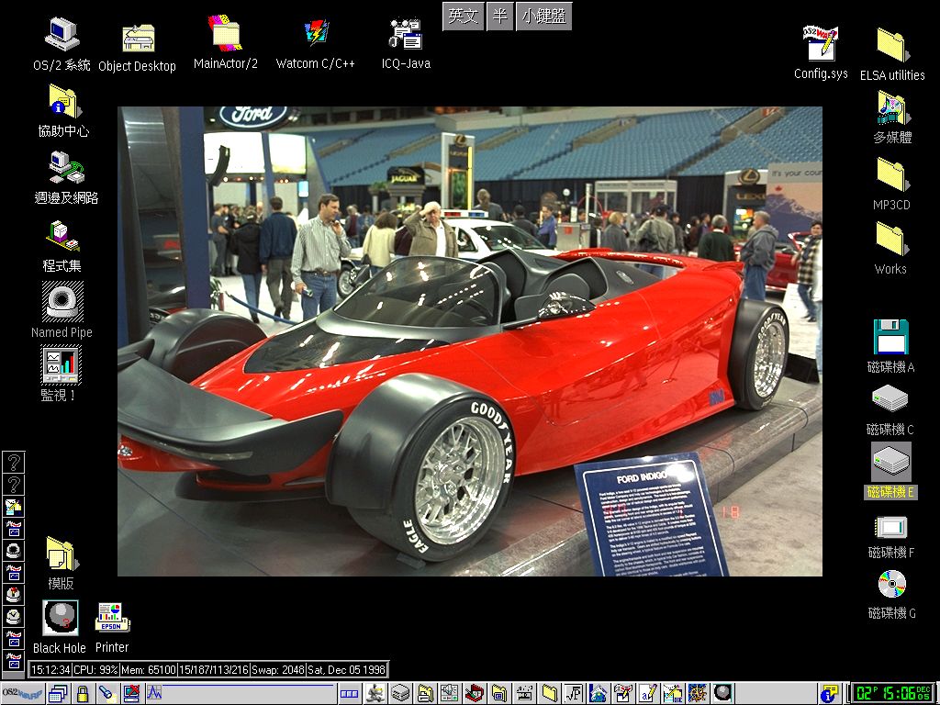The image size is (940, 705).
Task: Click the 'Sat, Dec 05 1998' date entry
Action: point(346,669)
